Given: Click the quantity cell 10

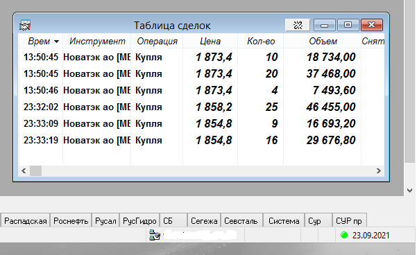Looking at the screenshot, I should 271,57.
